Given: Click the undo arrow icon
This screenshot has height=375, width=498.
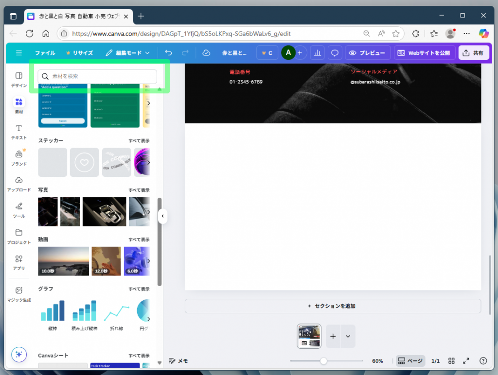Looking at the screenshot, I should [x=168, y=53].
